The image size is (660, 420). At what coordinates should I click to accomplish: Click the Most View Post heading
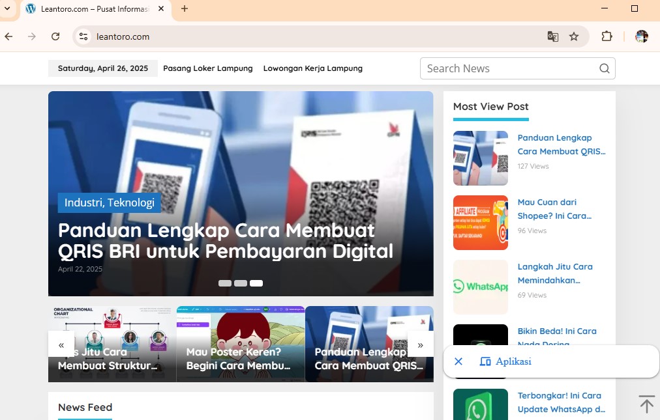[491, 107]
